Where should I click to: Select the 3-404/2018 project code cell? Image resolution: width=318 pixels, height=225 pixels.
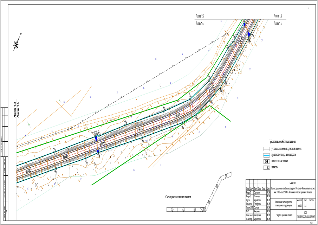[x=292, y=183]
